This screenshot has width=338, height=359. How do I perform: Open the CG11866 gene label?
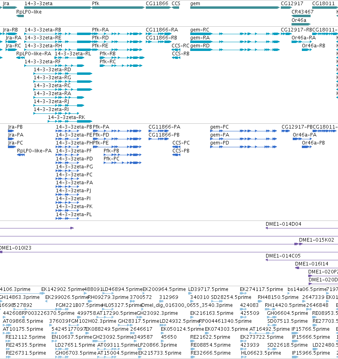coord(157,4)
